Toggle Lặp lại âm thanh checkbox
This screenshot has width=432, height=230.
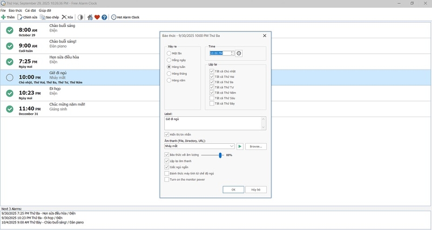(x=167, y=161)
